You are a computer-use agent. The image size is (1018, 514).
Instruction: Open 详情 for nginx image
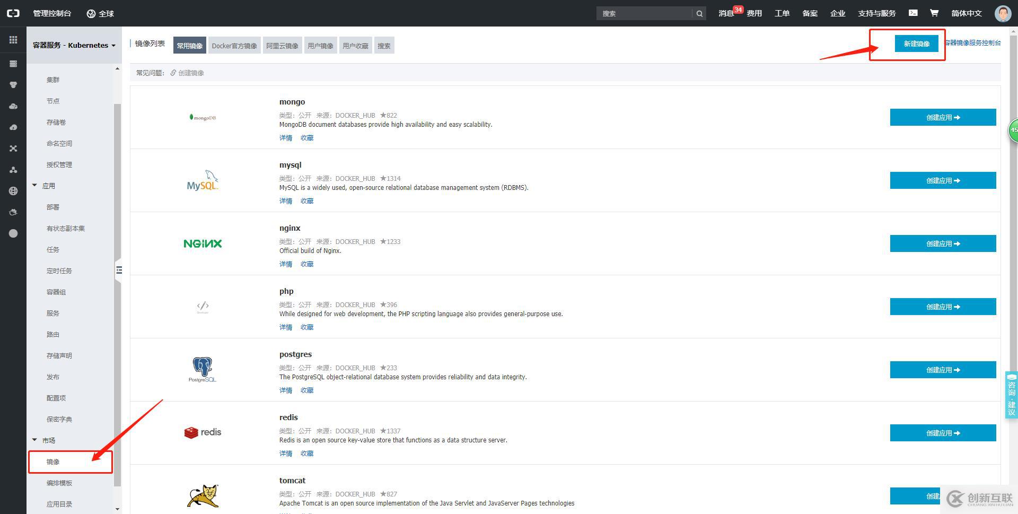[x=286, y=264]
